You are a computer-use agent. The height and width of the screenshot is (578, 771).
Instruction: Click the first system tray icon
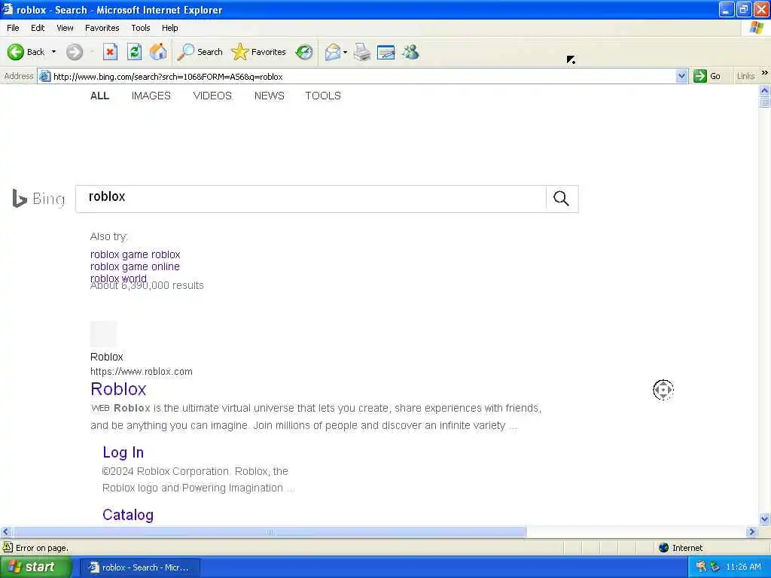click(702, 567)
